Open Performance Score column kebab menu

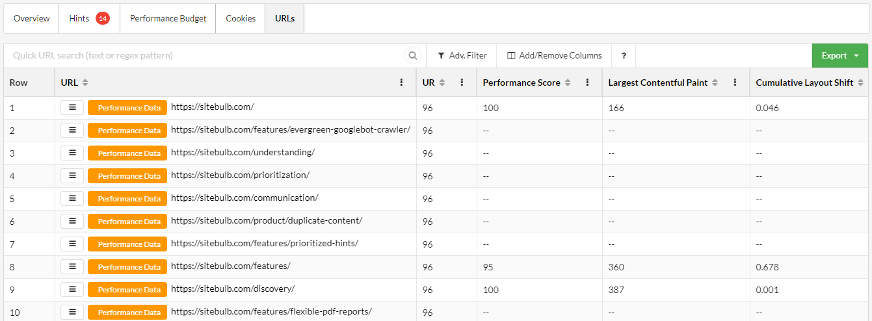(587, 83)
